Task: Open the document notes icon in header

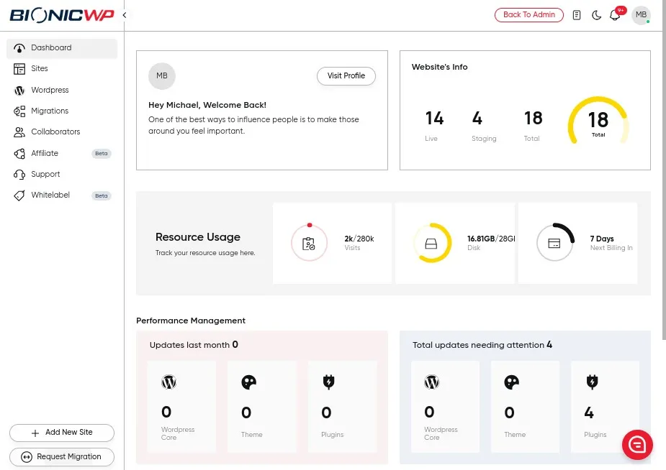Action: (577, 15)
